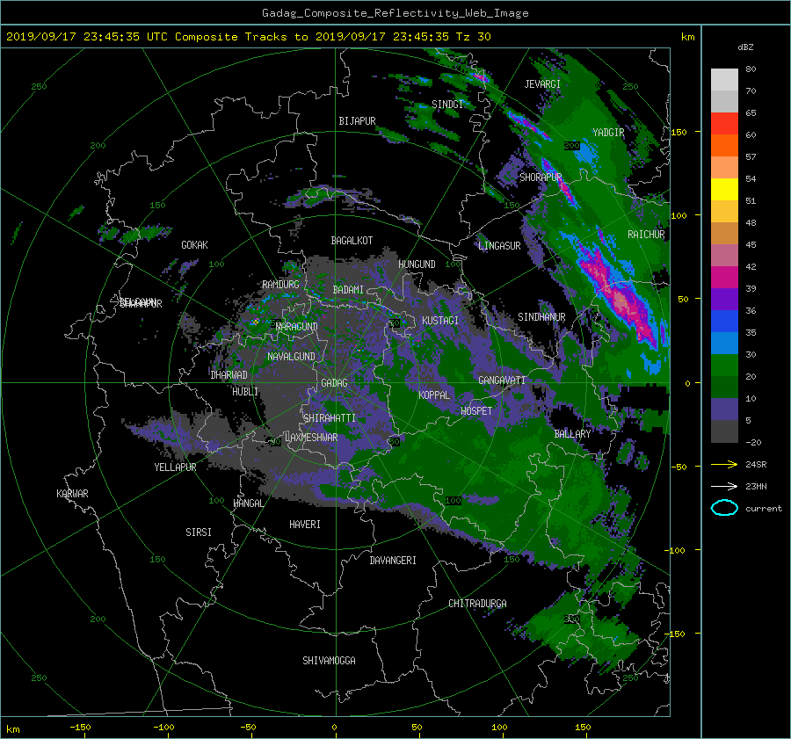
Task: Click the LINGASUR city label
Action: tap(499, 246)
